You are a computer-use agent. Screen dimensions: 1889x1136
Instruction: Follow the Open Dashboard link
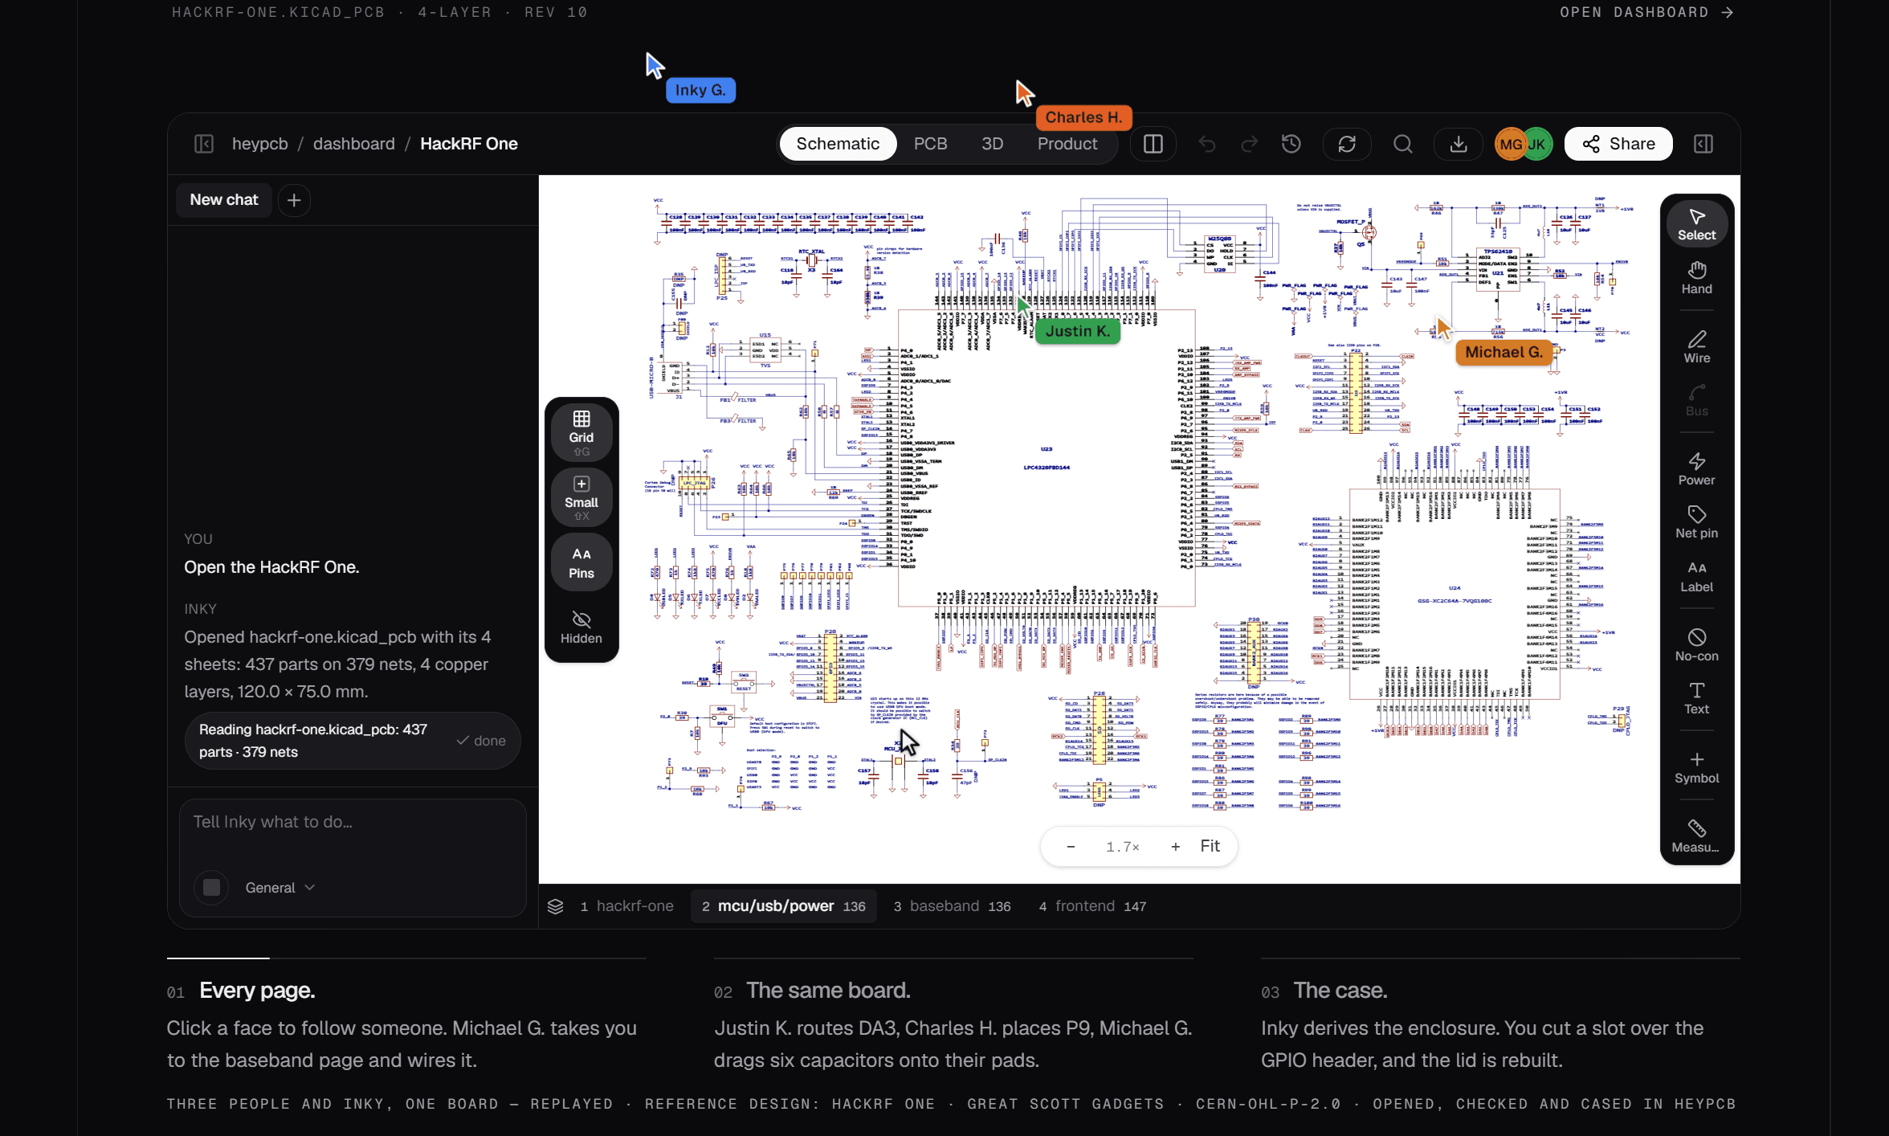point(1646,12)
